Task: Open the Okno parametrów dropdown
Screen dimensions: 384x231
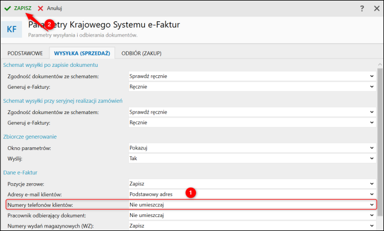Action: 372,148
